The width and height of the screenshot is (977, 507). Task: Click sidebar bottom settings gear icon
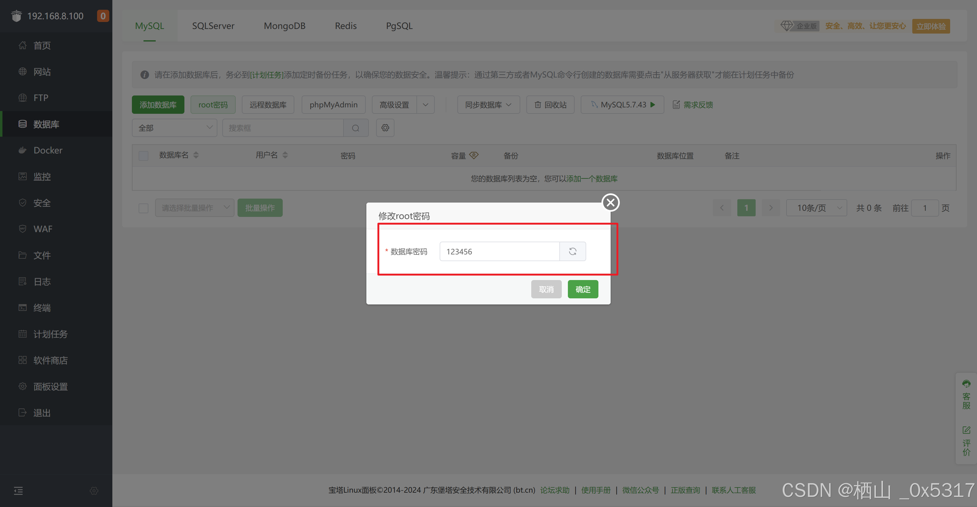click(x=94, y=491)
